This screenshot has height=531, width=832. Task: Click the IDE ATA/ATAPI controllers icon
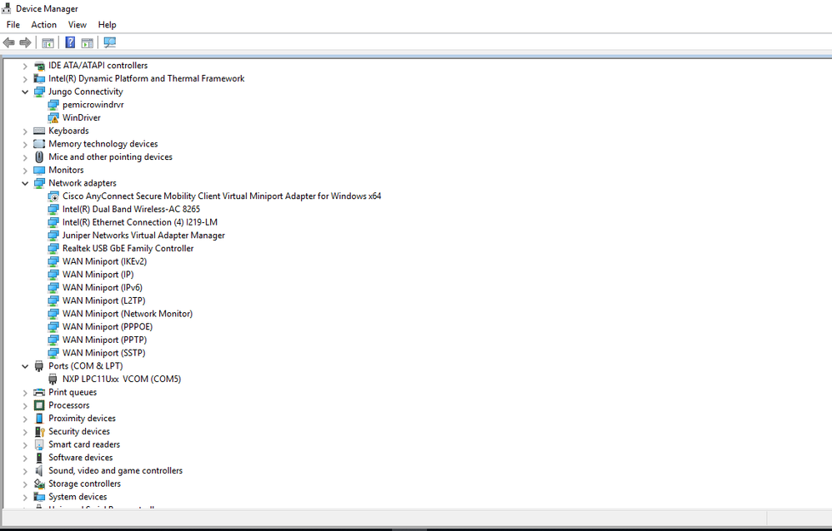coord(39,66)
